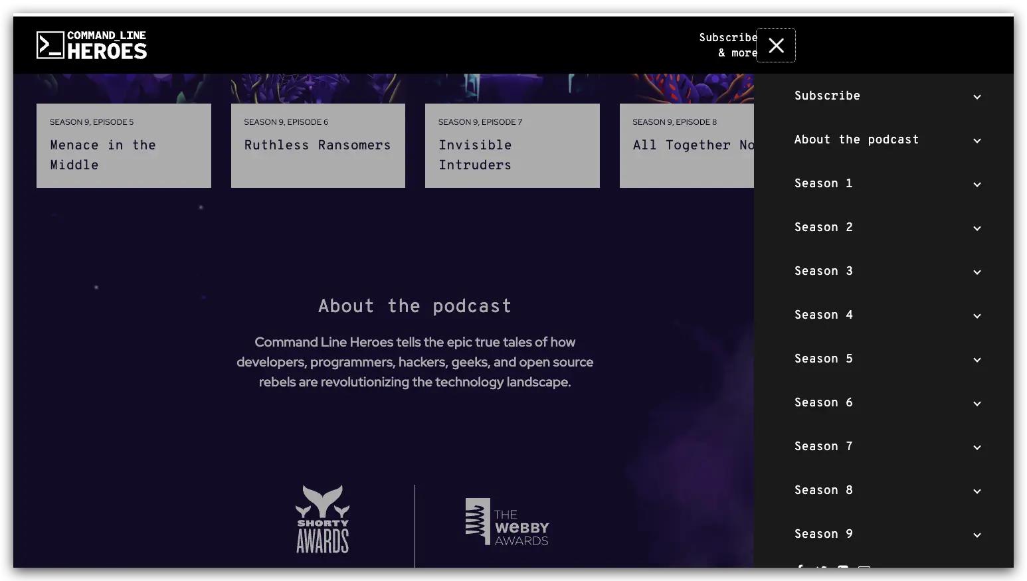Click the 'About the podcast' heading
Viewport: 1027px width, 581px height.
(415, 306)
